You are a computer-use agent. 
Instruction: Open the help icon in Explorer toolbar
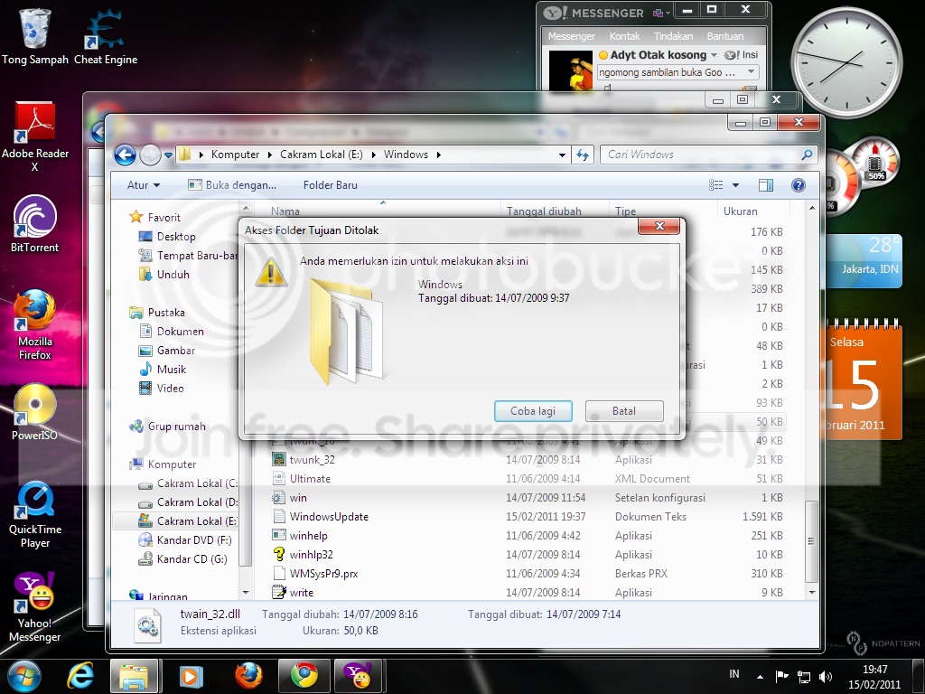[799, 185]
